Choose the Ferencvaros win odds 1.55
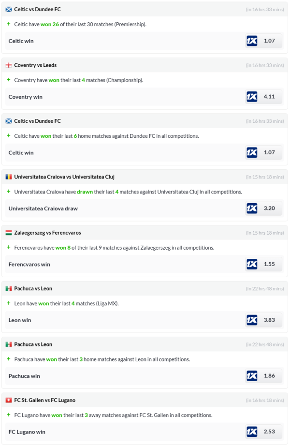 [269, 264]
